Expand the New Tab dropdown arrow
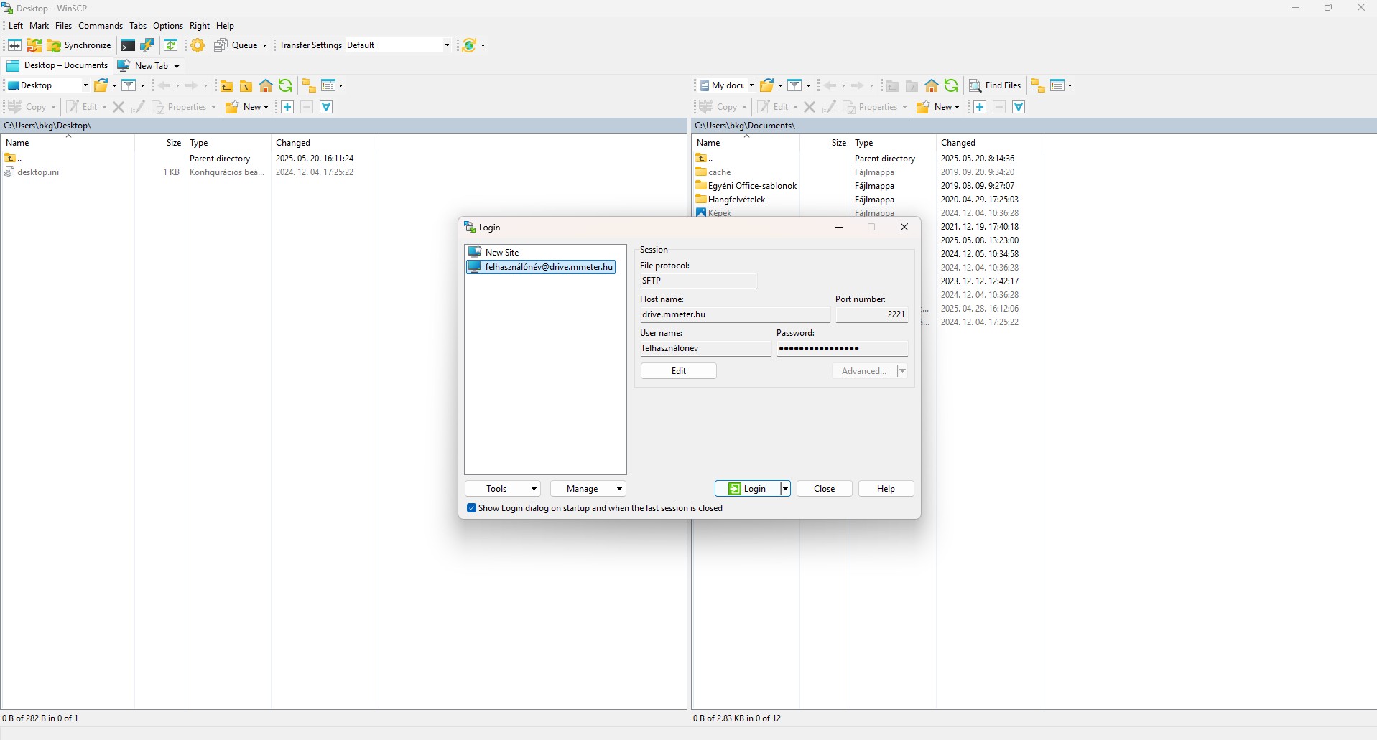 (177, 66)
